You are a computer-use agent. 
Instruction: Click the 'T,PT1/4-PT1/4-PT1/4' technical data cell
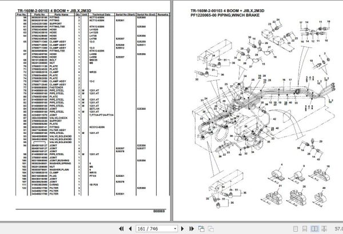[101, 114]
